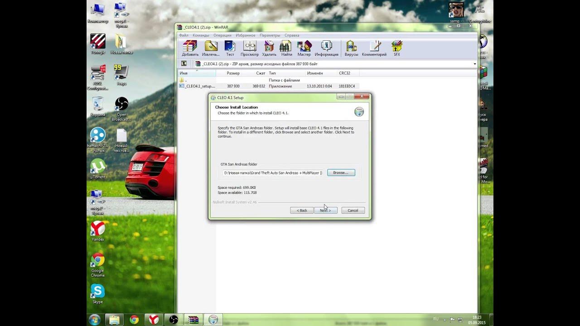This screenshot has width=580, height=326.
Task: Click the Комментарий (Comment) toolbar icon
Action: tap(374, 48)
